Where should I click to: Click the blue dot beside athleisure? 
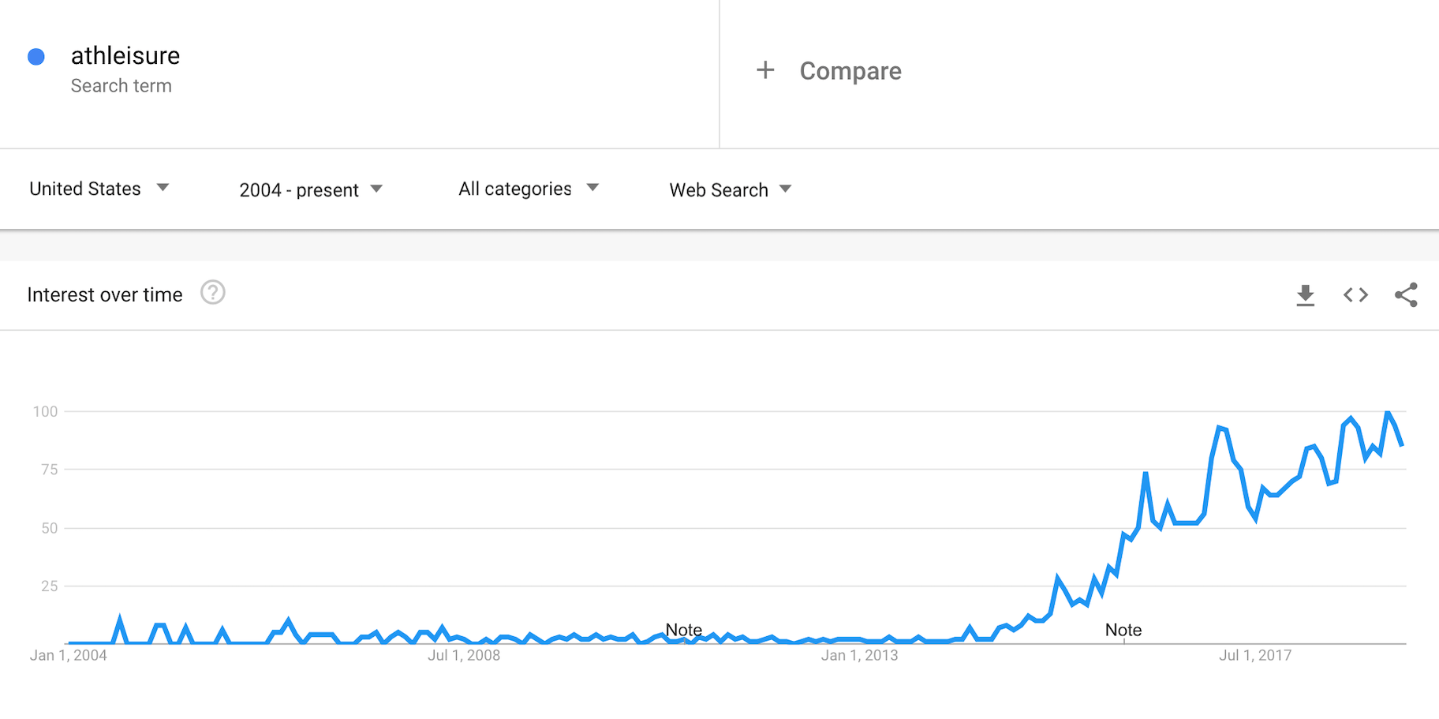(36, 57)
